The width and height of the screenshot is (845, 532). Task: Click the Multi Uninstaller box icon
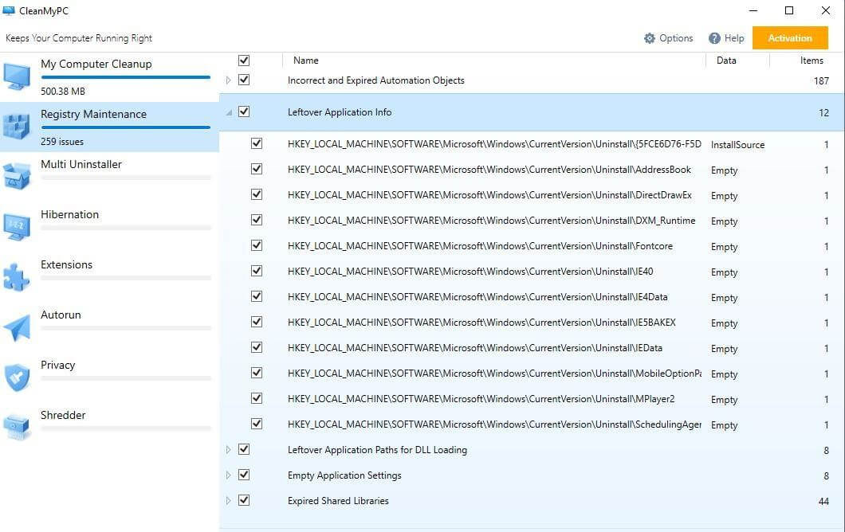(x=17, y=176)
